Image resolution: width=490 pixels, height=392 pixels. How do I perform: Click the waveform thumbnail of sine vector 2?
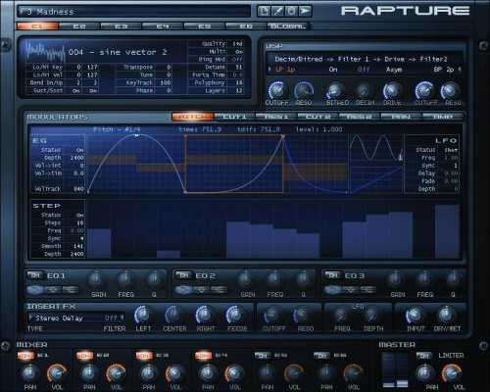click(x=45, y=51)
